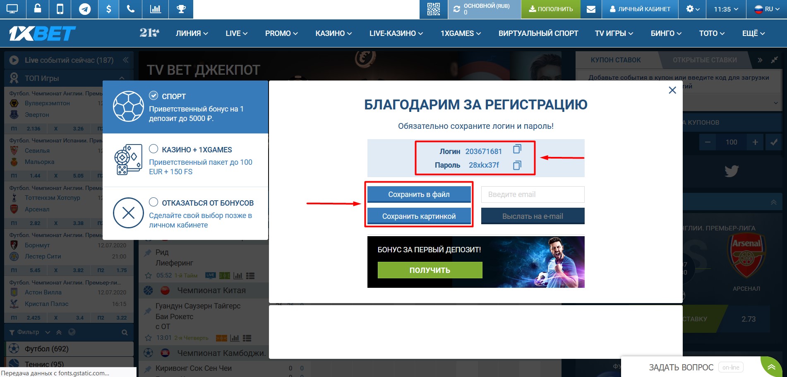
Task: Open the mobile phone apps icon
Action: (60, 9)
